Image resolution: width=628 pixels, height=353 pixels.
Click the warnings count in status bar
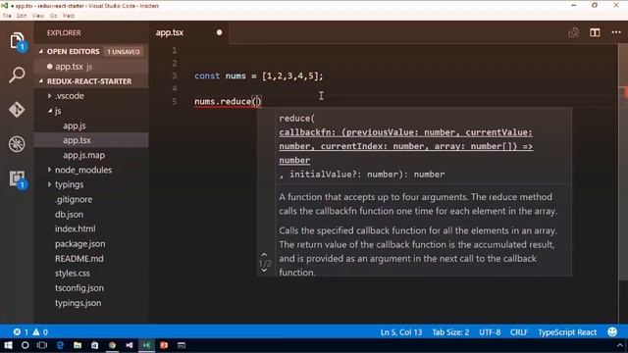pyautogui.click(x=40, y=332)
